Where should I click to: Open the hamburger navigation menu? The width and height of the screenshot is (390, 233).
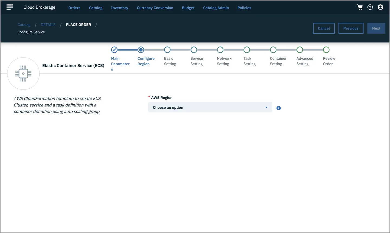(10, 7)
